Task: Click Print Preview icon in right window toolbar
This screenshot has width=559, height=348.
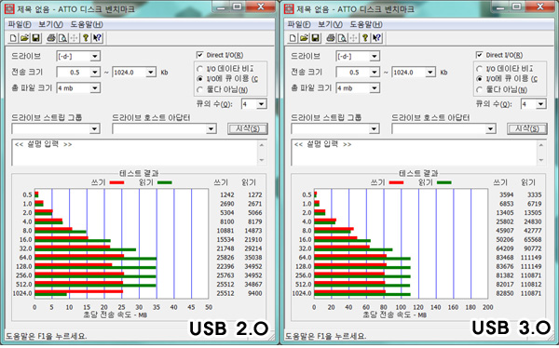Action: pyautogui.click(x=342, y=38)
